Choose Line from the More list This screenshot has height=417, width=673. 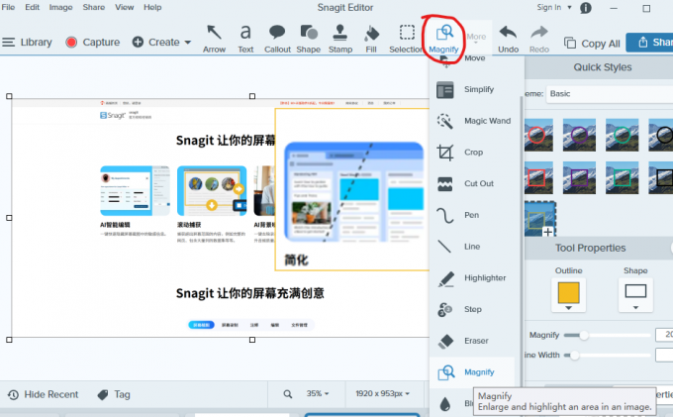point(472,247)
